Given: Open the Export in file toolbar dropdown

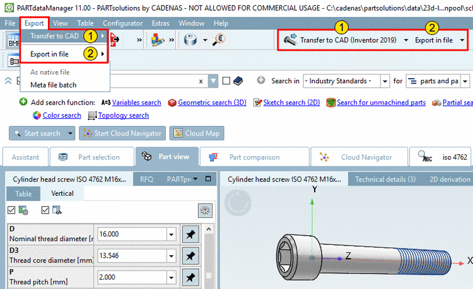Looking at the screenshot, I should [462, 40].
